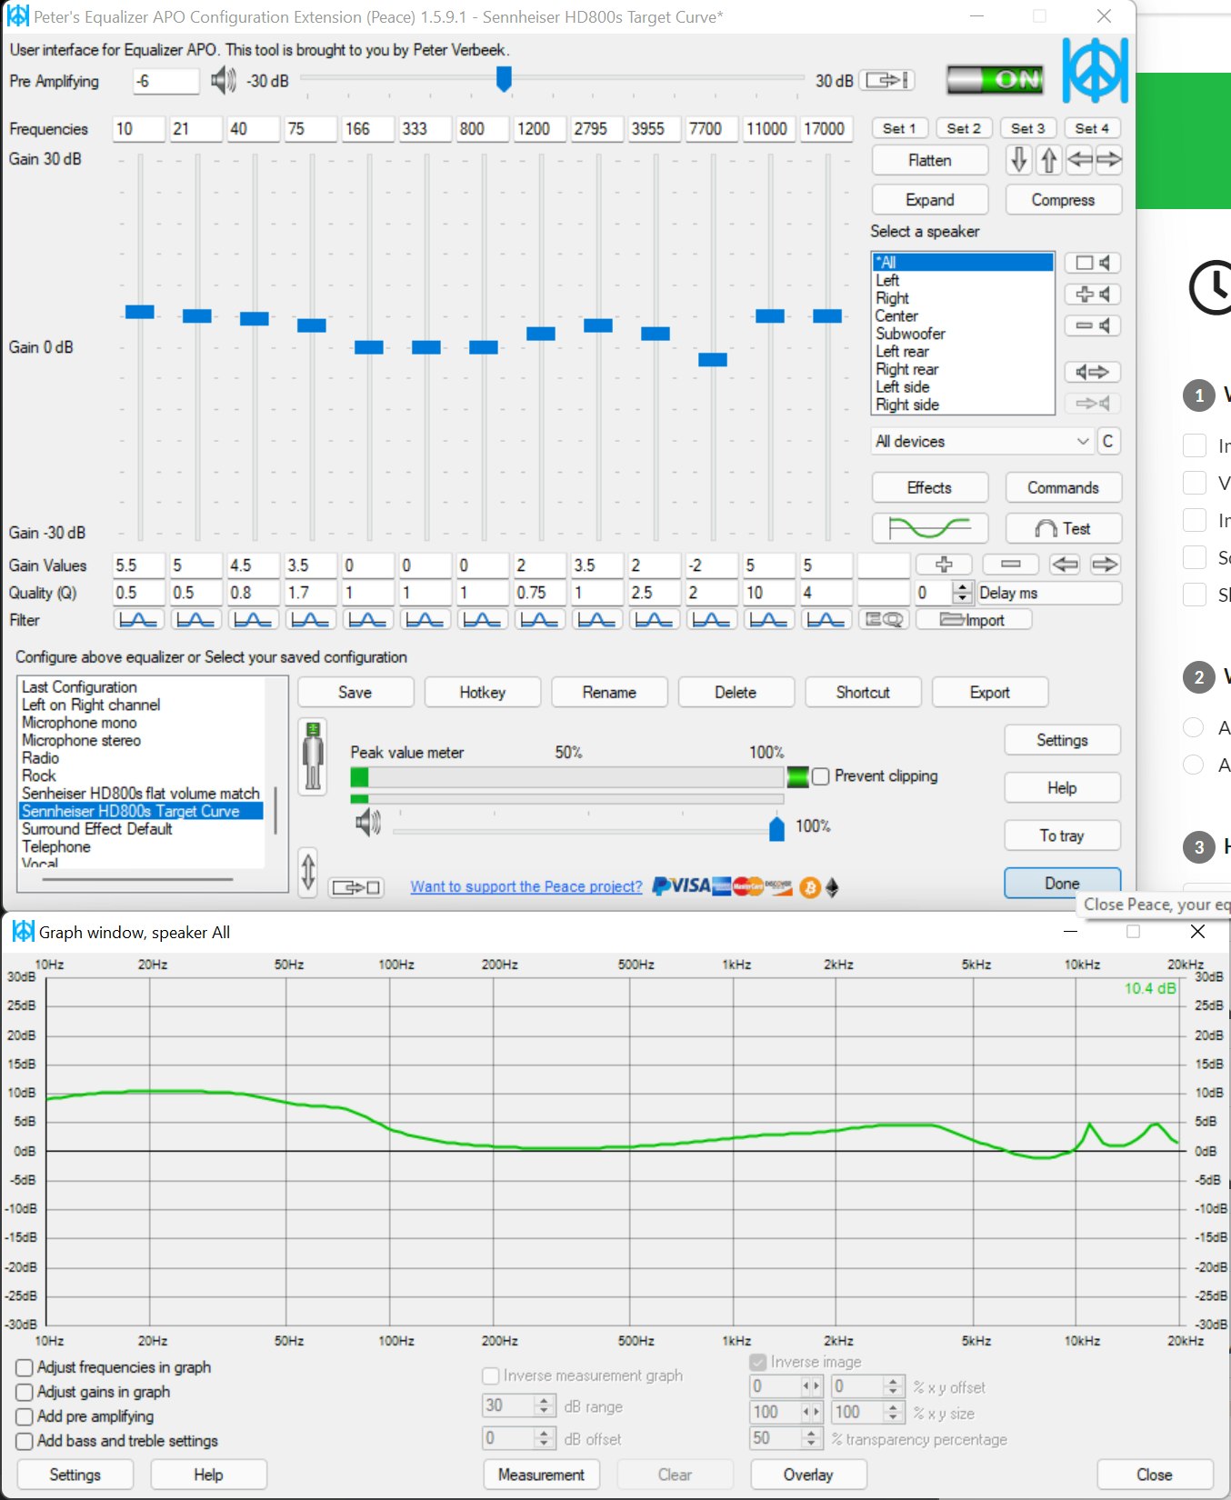
Task: Click the headphone Test button
Action: click(1063, 528)
